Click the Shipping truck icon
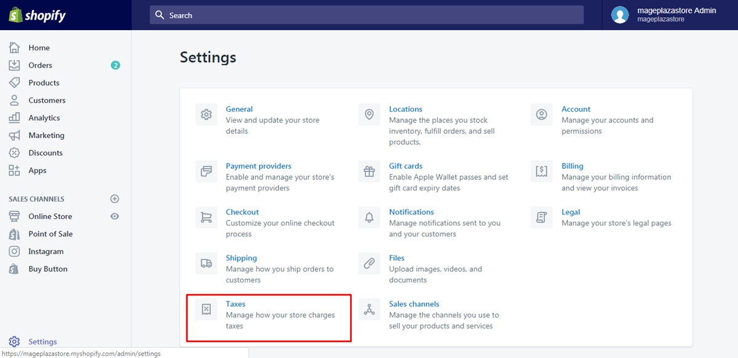Screen dimensions: 738x358 (x=207, y=263)
